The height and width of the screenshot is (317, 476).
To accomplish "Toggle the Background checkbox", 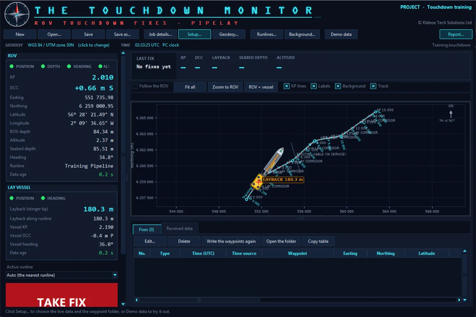I will point(338,86).
